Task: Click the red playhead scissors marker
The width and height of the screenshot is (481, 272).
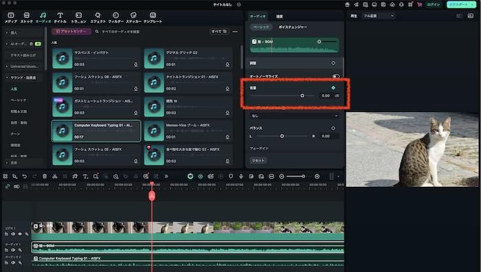Action: [x=152, y=196]
